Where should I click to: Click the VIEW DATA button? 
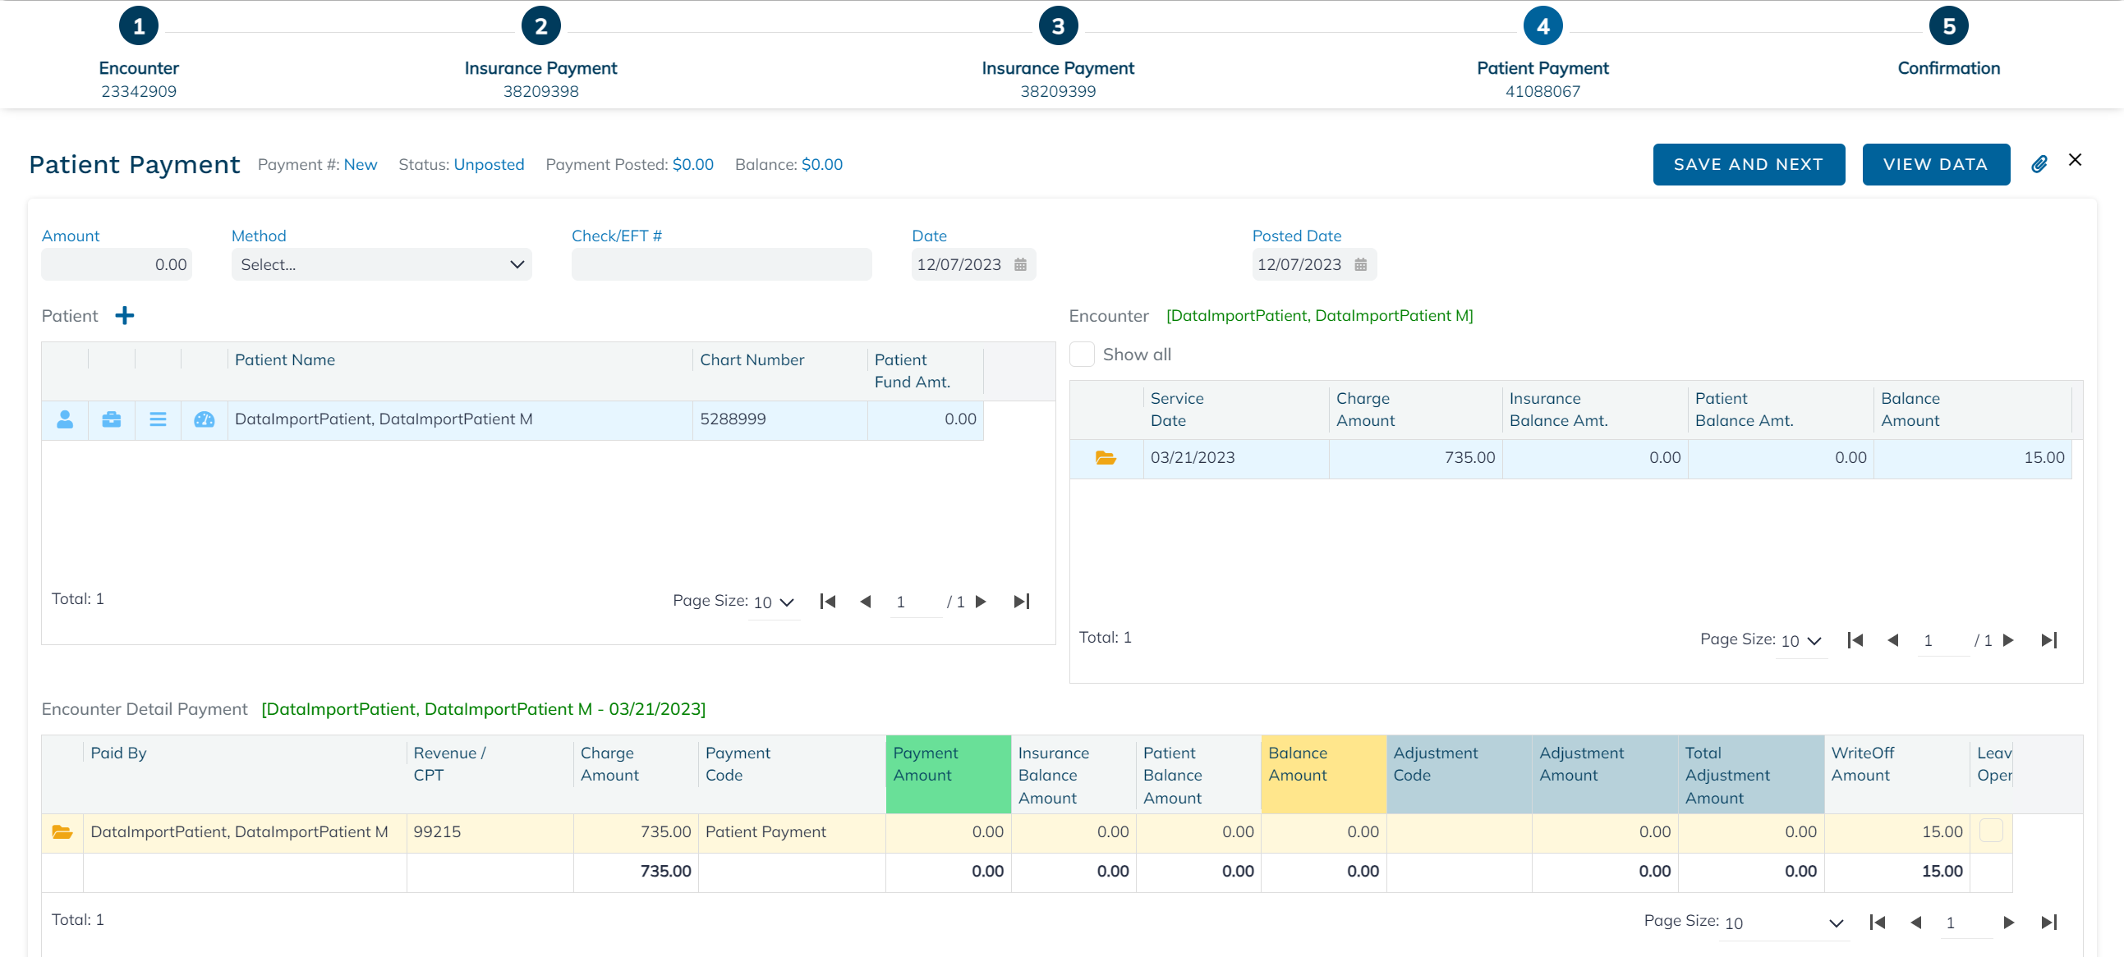(x=1935, y=164)
